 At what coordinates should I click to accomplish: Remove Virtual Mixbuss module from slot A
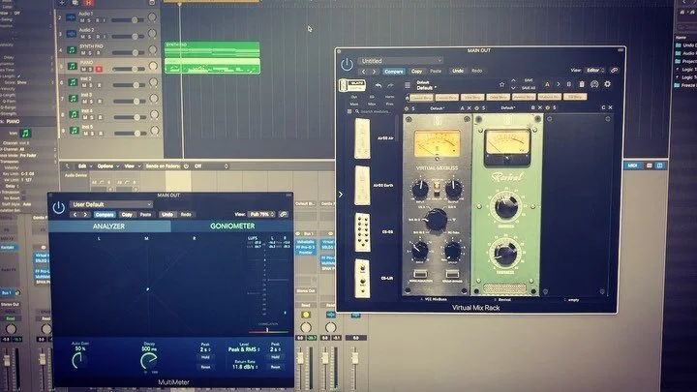(x=469, y=108)
